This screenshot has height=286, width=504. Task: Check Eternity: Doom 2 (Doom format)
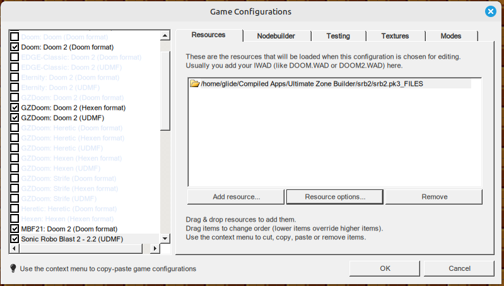coord(15,78)
